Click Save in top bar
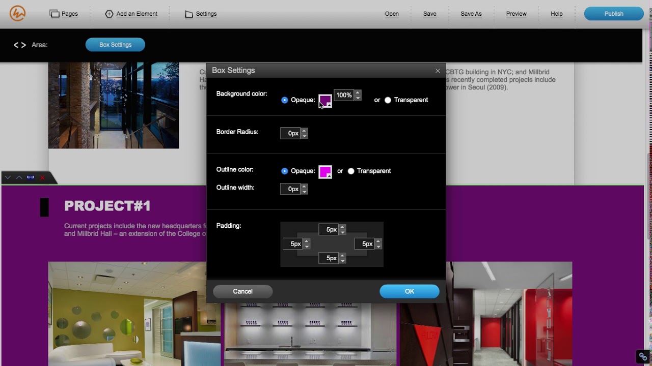652x366 pixels. [x=430, y=14]
